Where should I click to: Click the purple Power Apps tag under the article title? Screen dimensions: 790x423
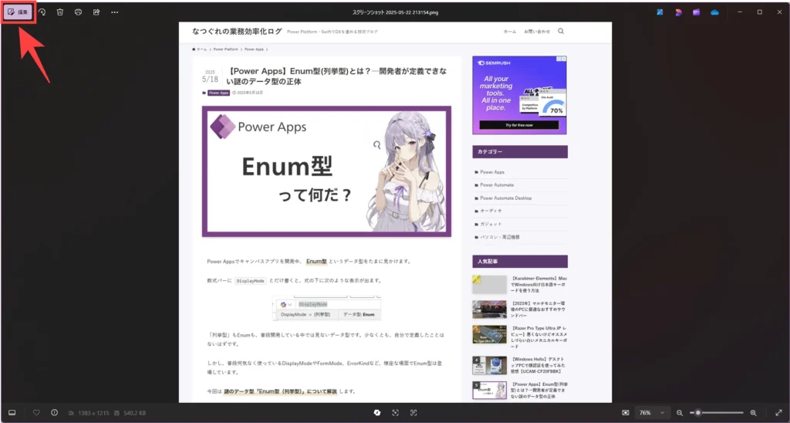pyautogui.click(x=218, y=93)
